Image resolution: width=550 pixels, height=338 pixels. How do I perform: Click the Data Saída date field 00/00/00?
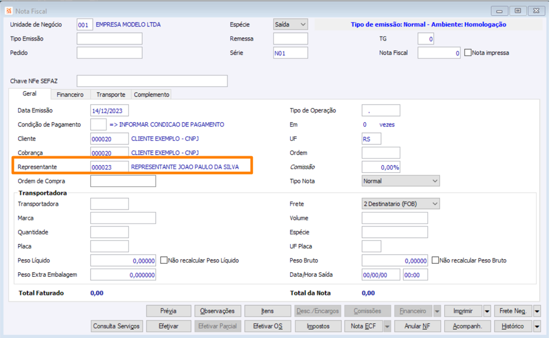[381, 274]
